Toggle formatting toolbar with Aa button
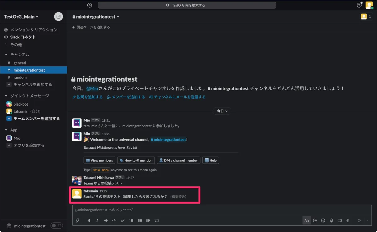377x232 pixels. click(x=306, y=221)
